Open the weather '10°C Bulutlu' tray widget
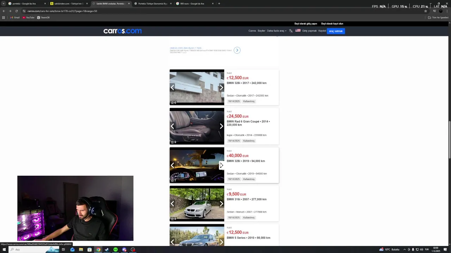Image resolution: width=451 pixels, height=253 pixels. [x=389, y=249]
